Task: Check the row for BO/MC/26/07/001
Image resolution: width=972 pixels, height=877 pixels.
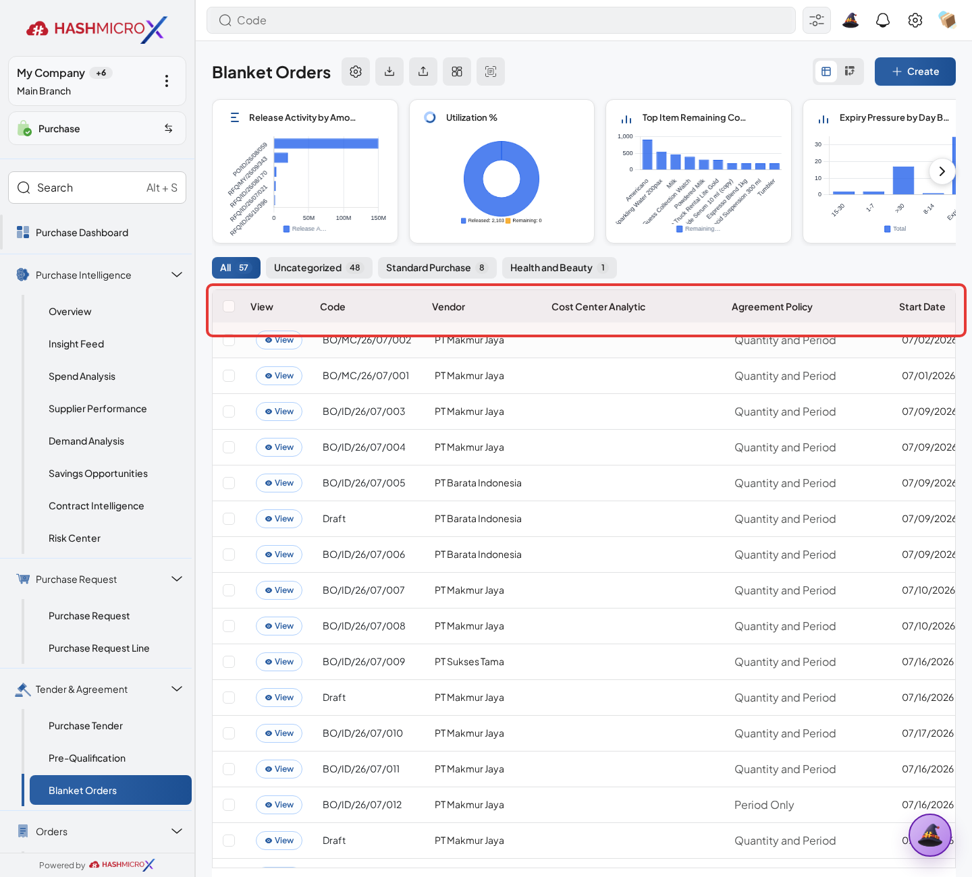Action: tap(229, 376)
